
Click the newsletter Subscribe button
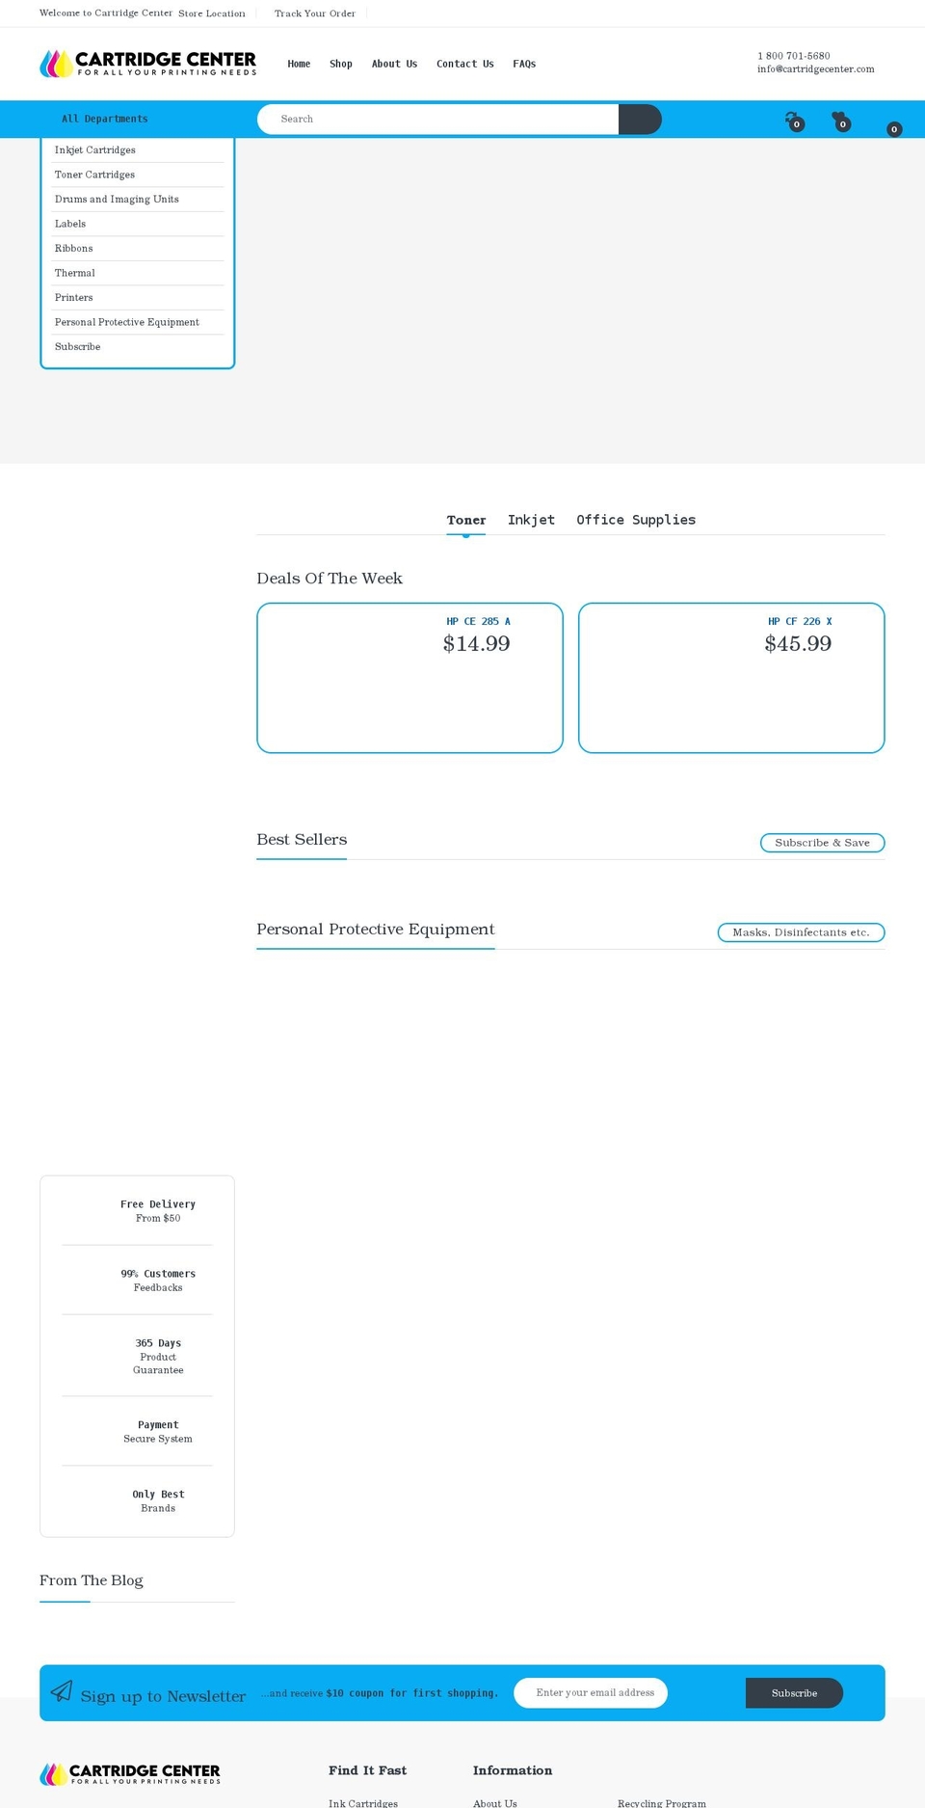(794, 1693)
